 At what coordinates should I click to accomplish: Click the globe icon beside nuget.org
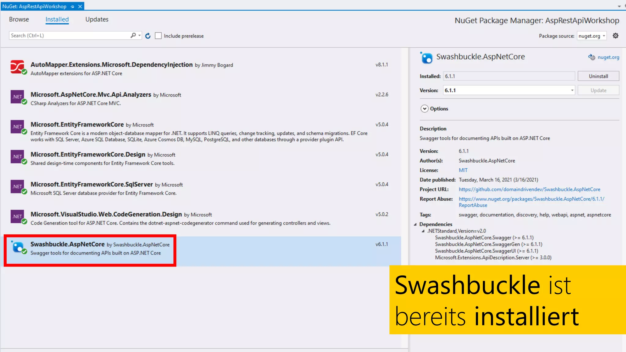point(592,57)
